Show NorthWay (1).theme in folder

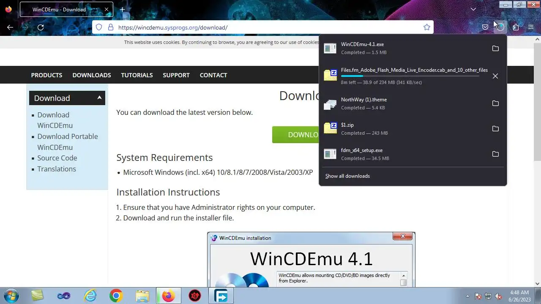495,103
